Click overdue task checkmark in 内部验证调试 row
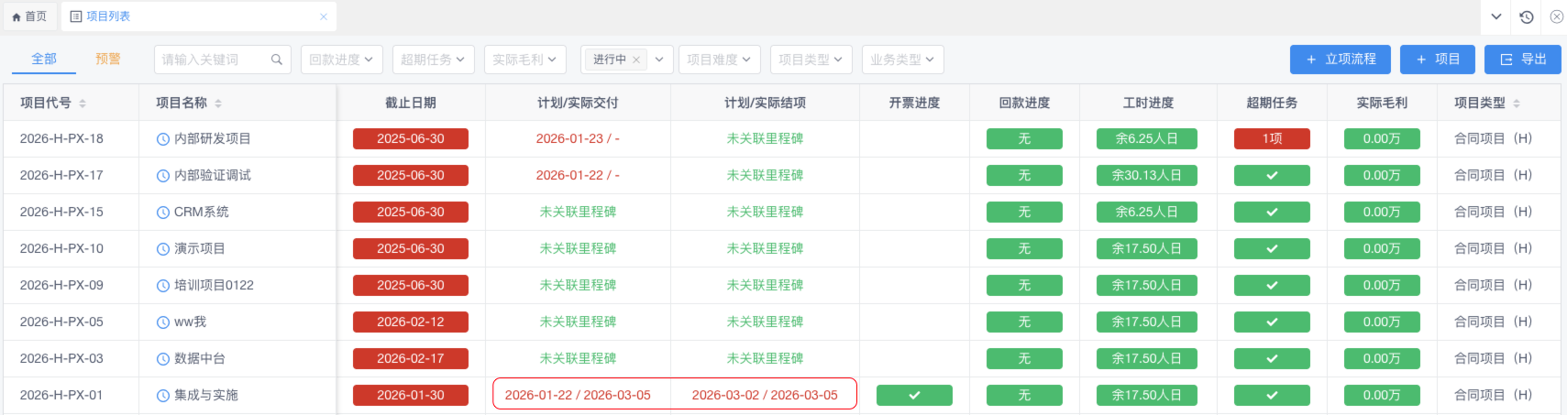Viewport: 1567px width, 415px height. click(x=1272, y=176)
